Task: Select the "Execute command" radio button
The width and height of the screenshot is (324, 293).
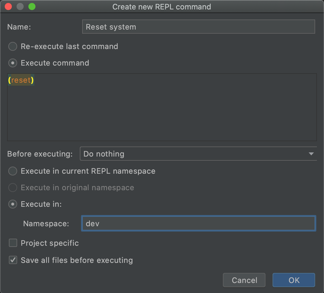Action: click(x=12, y=63)
